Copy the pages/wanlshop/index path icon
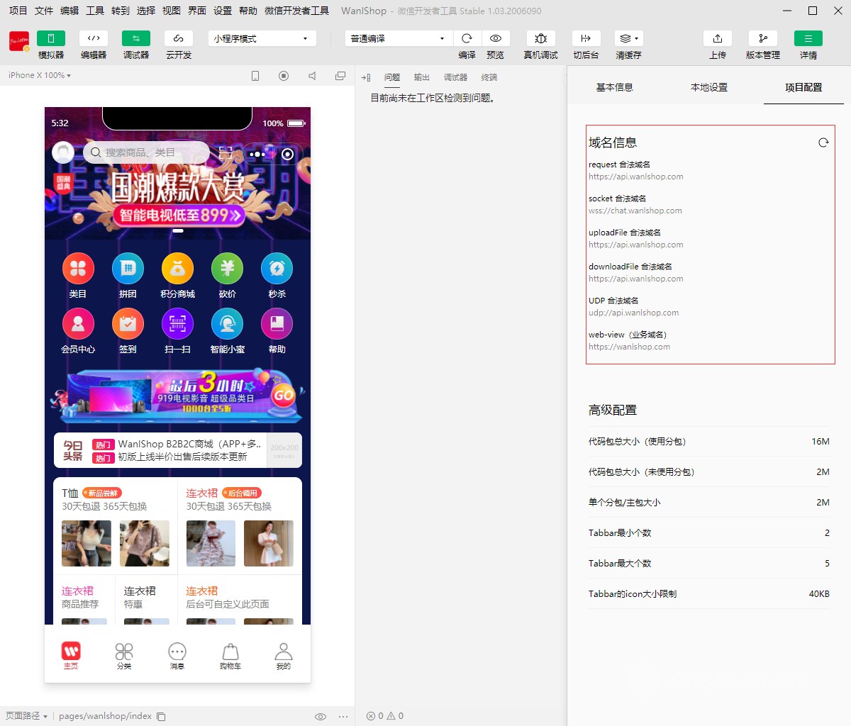The width and height of the screenshot is (851, 726). pyautogui.click(x=161, y=717)
